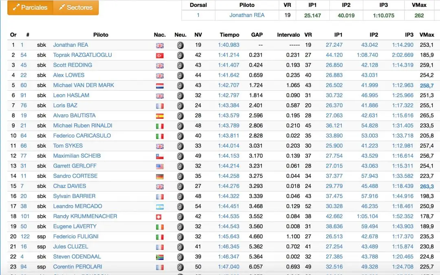Click the Nac. column header
Image resolution: width=440 pixels, height=275 pixels.
click(x=160, y=35)
